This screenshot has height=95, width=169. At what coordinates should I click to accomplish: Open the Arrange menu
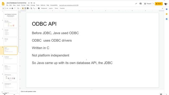[x=33, y=5]
